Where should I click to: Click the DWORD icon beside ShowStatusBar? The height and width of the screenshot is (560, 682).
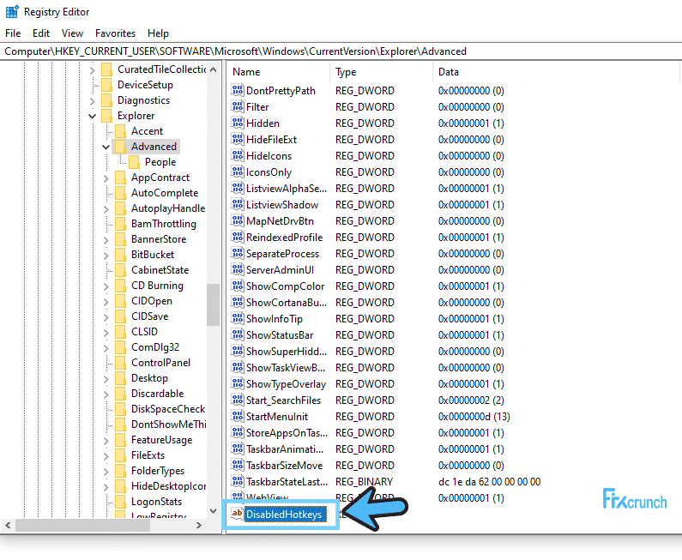pos(238,334)
